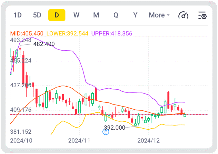Click the MID:405.450 indicator label
This screenshot has height=154, width=218.
pyautogui.click(x=27, y=34)
